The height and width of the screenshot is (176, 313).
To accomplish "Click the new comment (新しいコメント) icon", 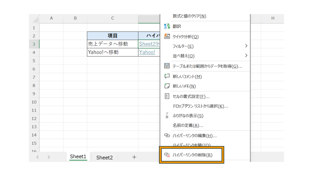I will click(167, 76).
